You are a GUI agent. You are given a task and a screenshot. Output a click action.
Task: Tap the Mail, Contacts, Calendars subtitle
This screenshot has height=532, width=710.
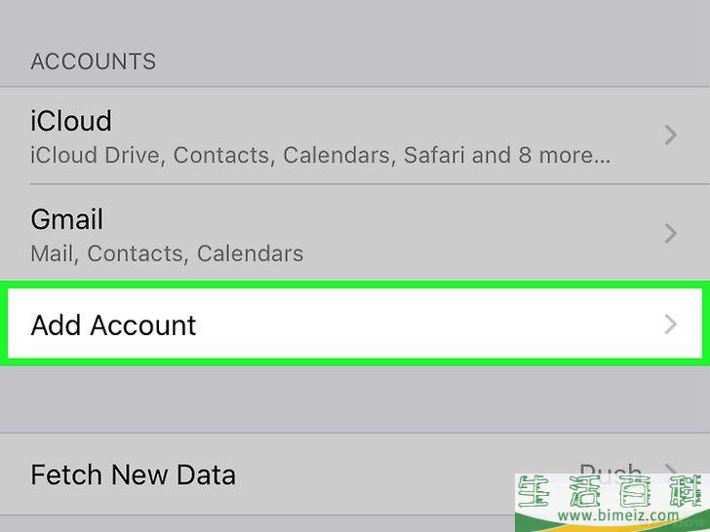click(167, 253)
